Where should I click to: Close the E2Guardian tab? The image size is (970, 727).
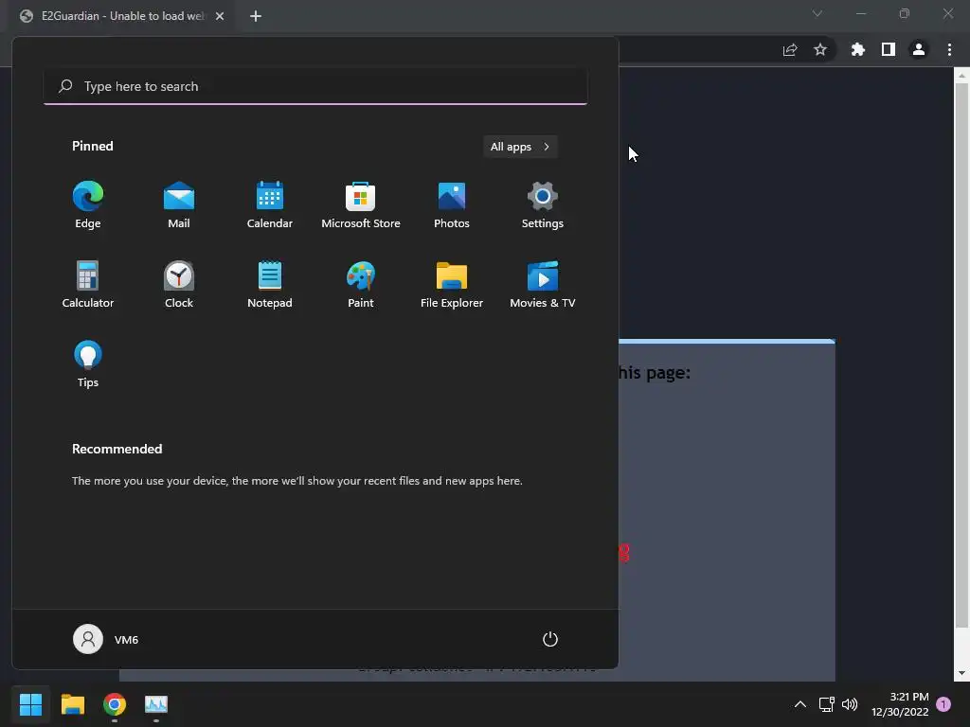(x=220, y=16)
